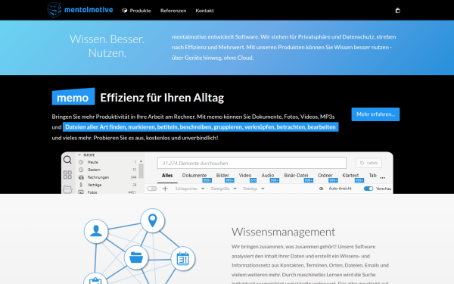
Task: Click the Mehr erfahren... button
Action: coord(375,114)
